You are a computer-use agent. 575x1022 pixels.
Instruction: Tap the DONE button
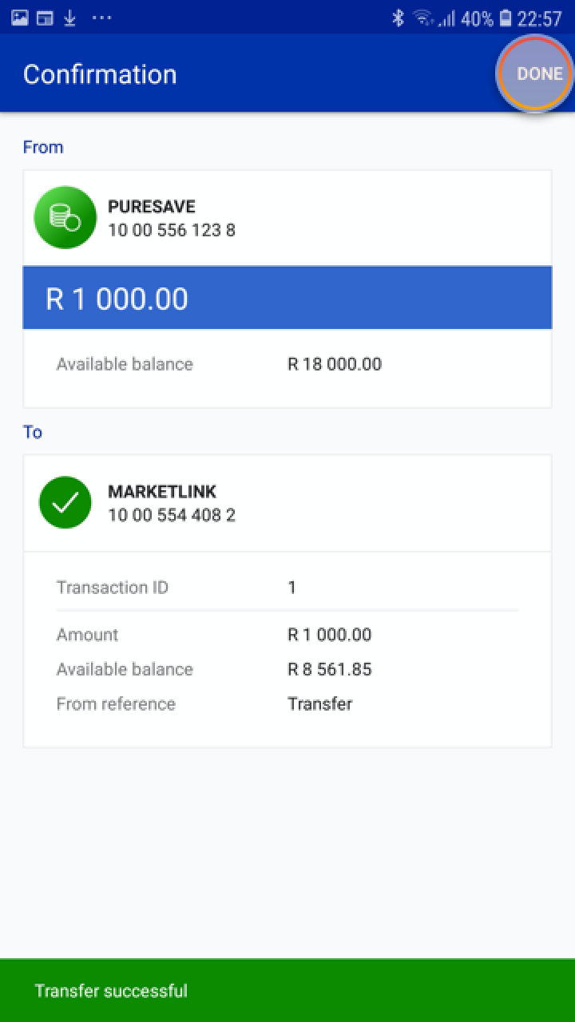click(539, 73)
